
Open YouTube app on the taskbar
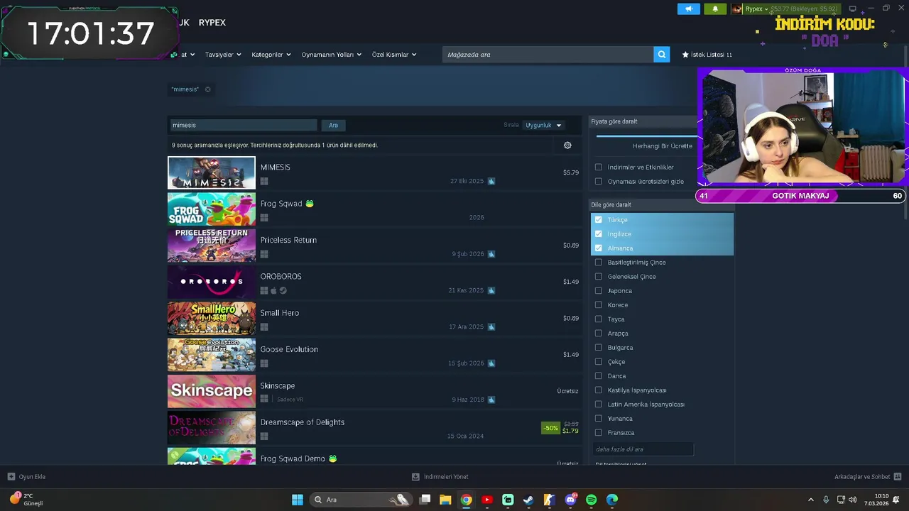coord(487,500)
